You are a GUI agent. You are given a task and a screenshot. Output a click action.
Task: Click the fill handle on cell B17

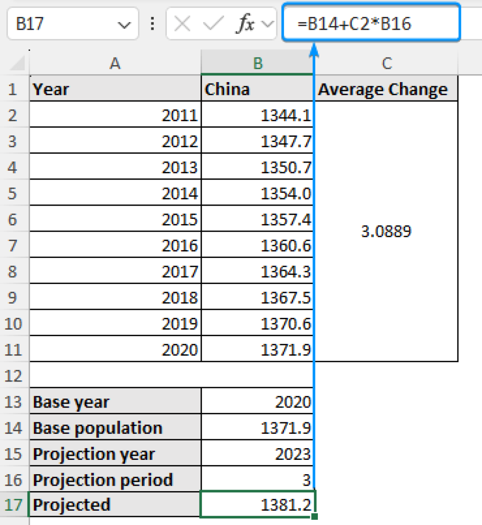click(313, 517)
